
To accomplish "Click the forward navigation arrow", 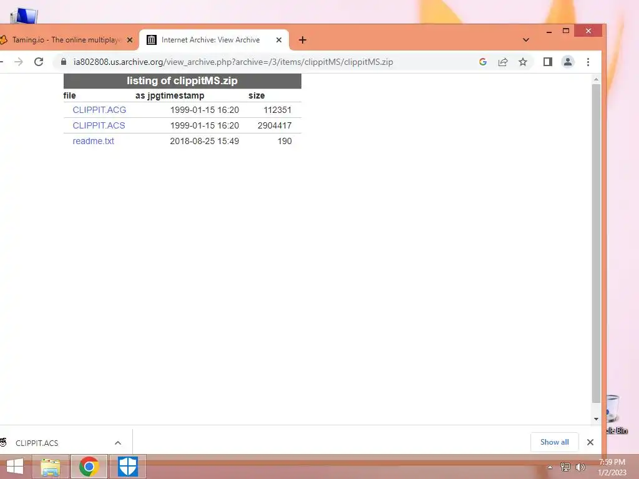I will point(18,62).
